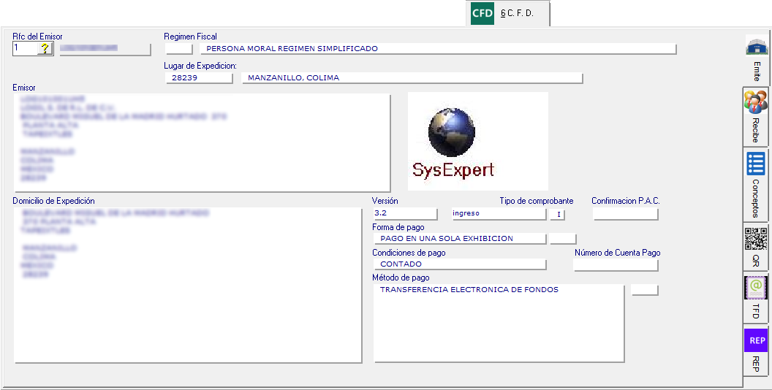This screenshot has width=772, height=390.
Task: Click the Método de pago label
Action: 401,278
